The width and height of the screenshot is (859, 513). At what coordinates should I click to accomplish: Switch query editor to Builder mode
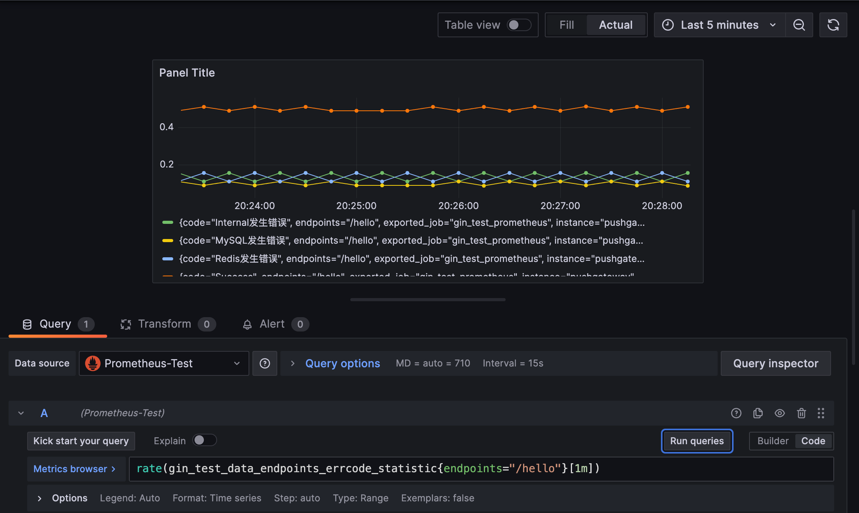773,441
